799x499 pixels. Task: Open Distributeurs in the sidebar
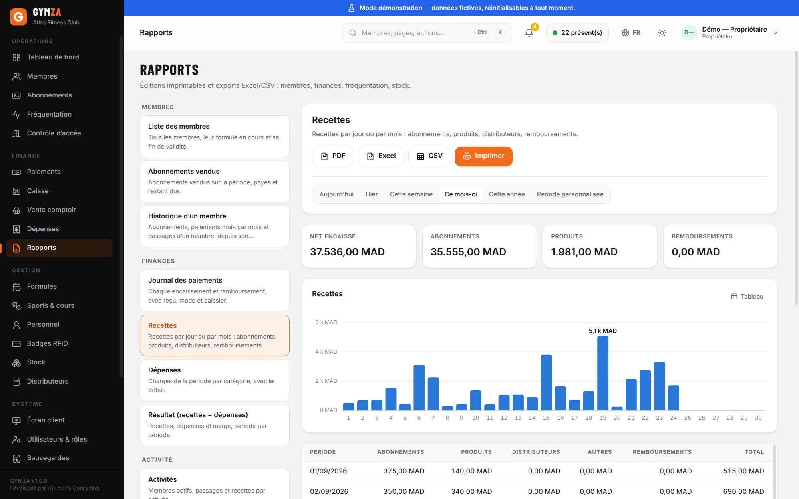tap(59, 381)
